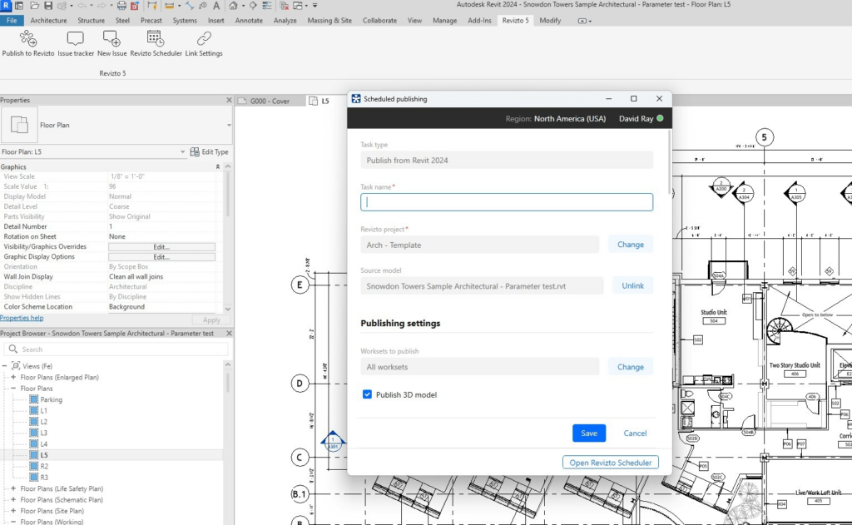Click inside the Task name field
This screenshot has width=852, height=525.
(505, 201)
